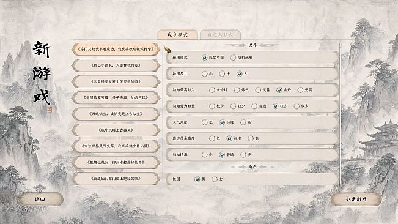This screenshot has width=398, height=224.
Task: Set 初始势力数量 to 极多
Action: point(297,106)
